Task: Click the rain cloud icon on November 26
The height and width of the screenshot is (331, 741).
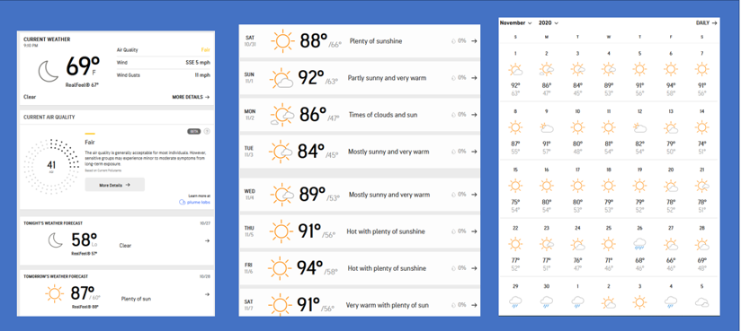Action: point(639,244)
